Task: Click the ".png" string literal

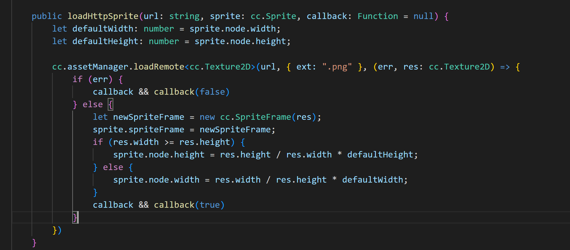Action: click(337, 67)
